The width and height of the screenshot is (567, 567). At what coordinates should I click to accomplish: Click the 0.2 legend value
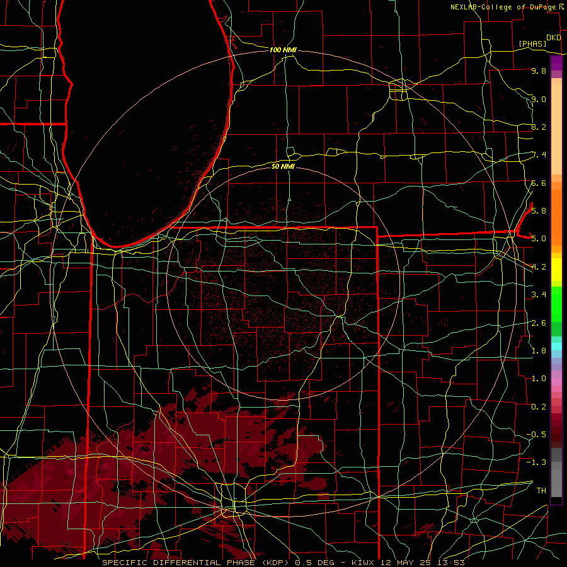(x=539, y=406)
